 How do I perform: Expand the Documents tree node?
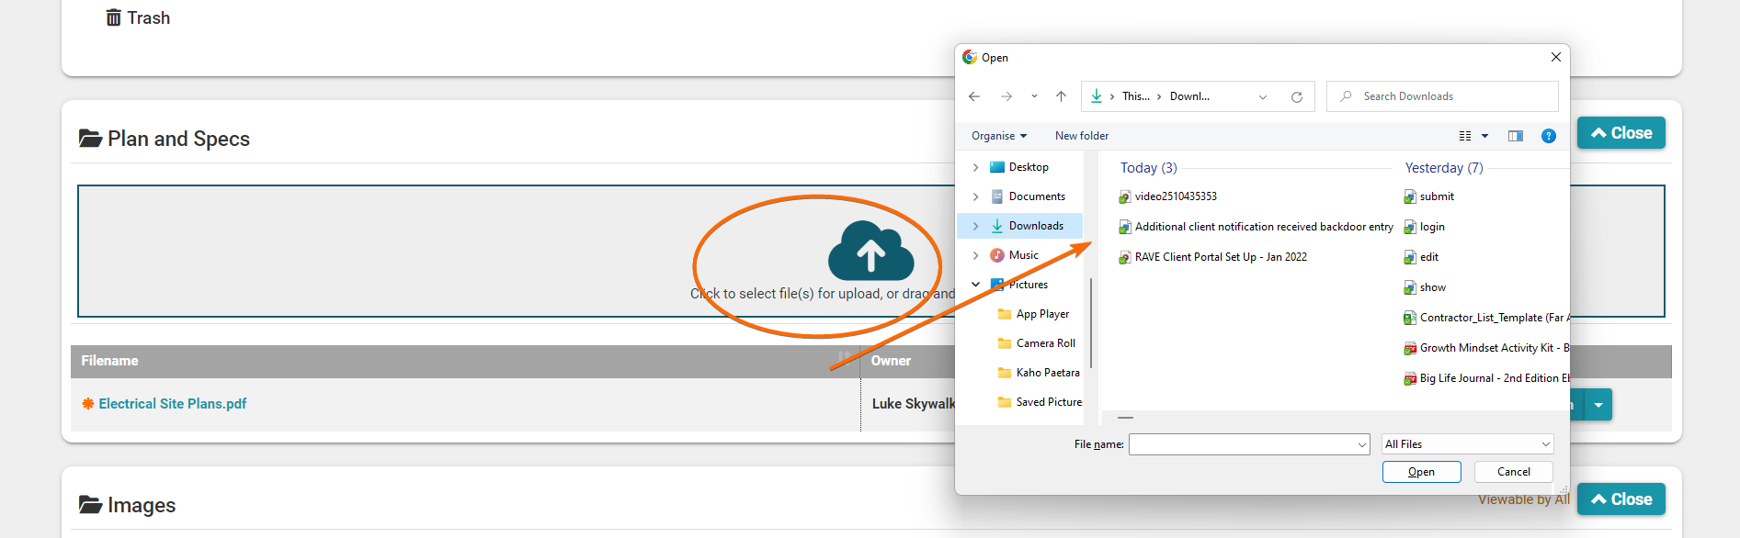click(x=975, y=196)
